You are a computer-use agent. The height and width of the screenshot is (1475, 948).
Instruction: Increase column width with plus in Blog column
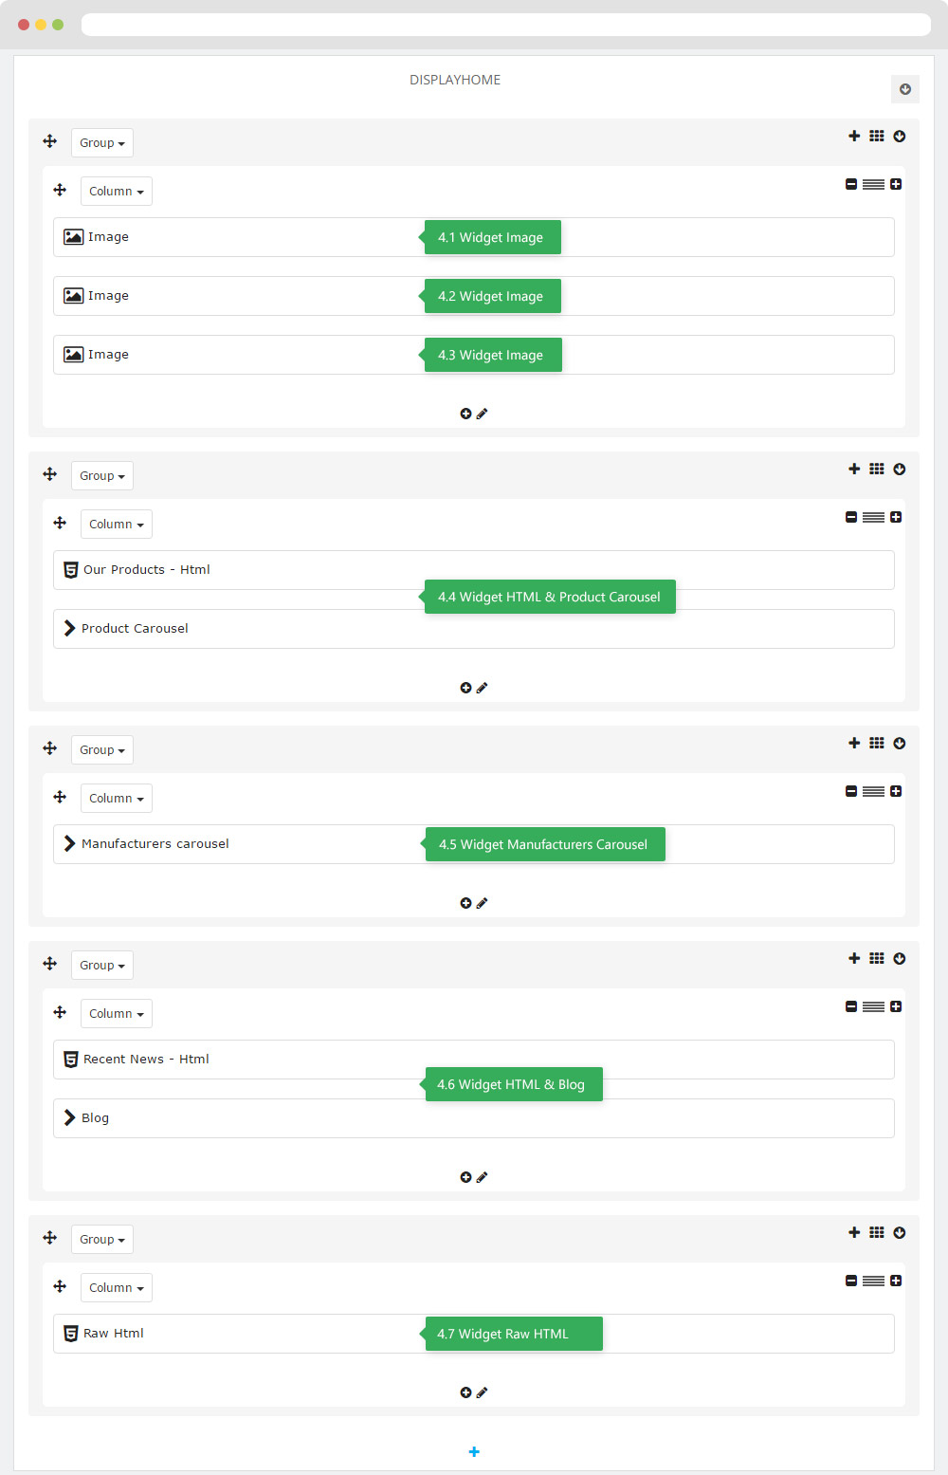[896, 1006]
